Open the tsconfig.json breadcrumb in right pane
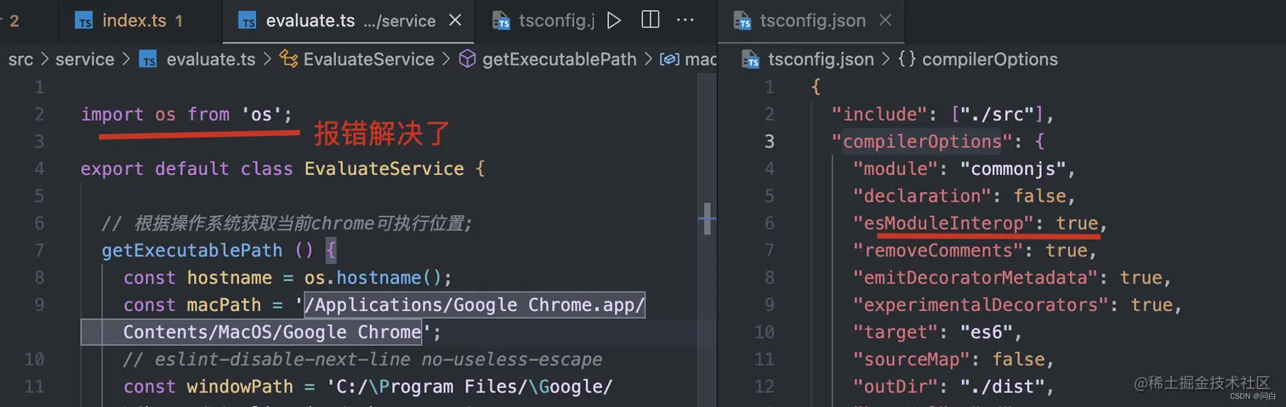This screenshot has height=407, width=1286. 821,59
